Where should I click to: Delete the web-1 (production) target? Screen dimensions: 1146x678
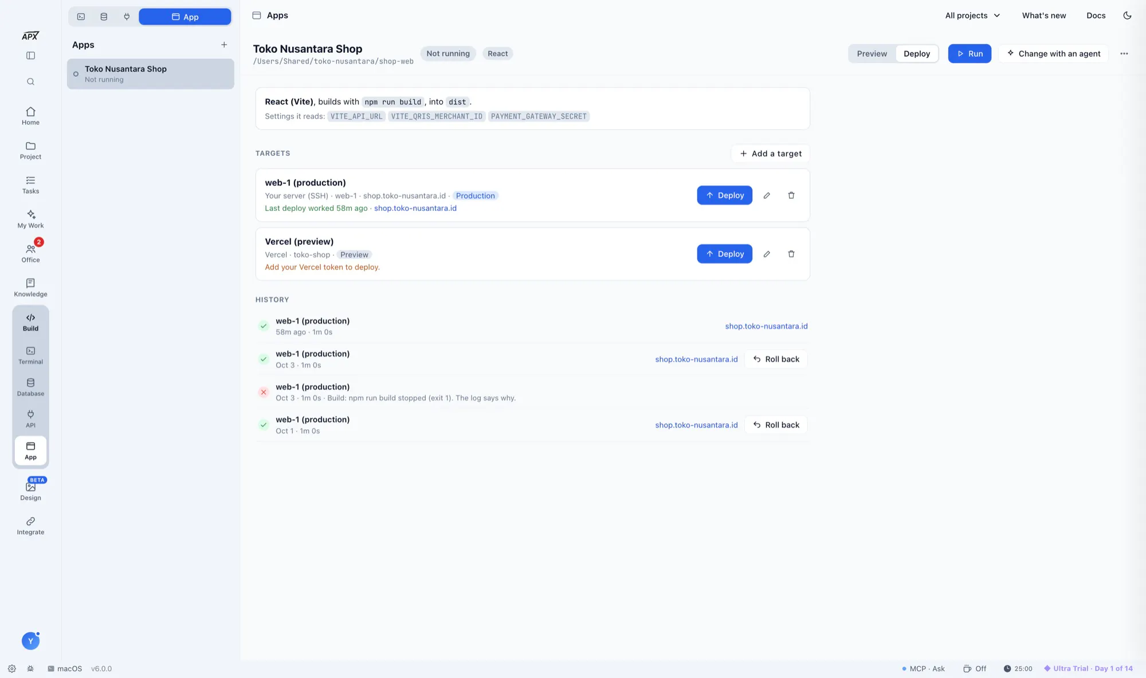(791, 195)
